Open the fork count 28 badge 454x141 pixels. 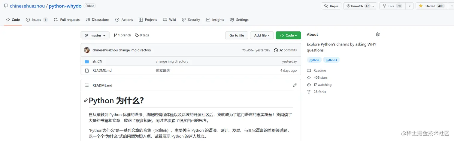(x=399, y=6)
